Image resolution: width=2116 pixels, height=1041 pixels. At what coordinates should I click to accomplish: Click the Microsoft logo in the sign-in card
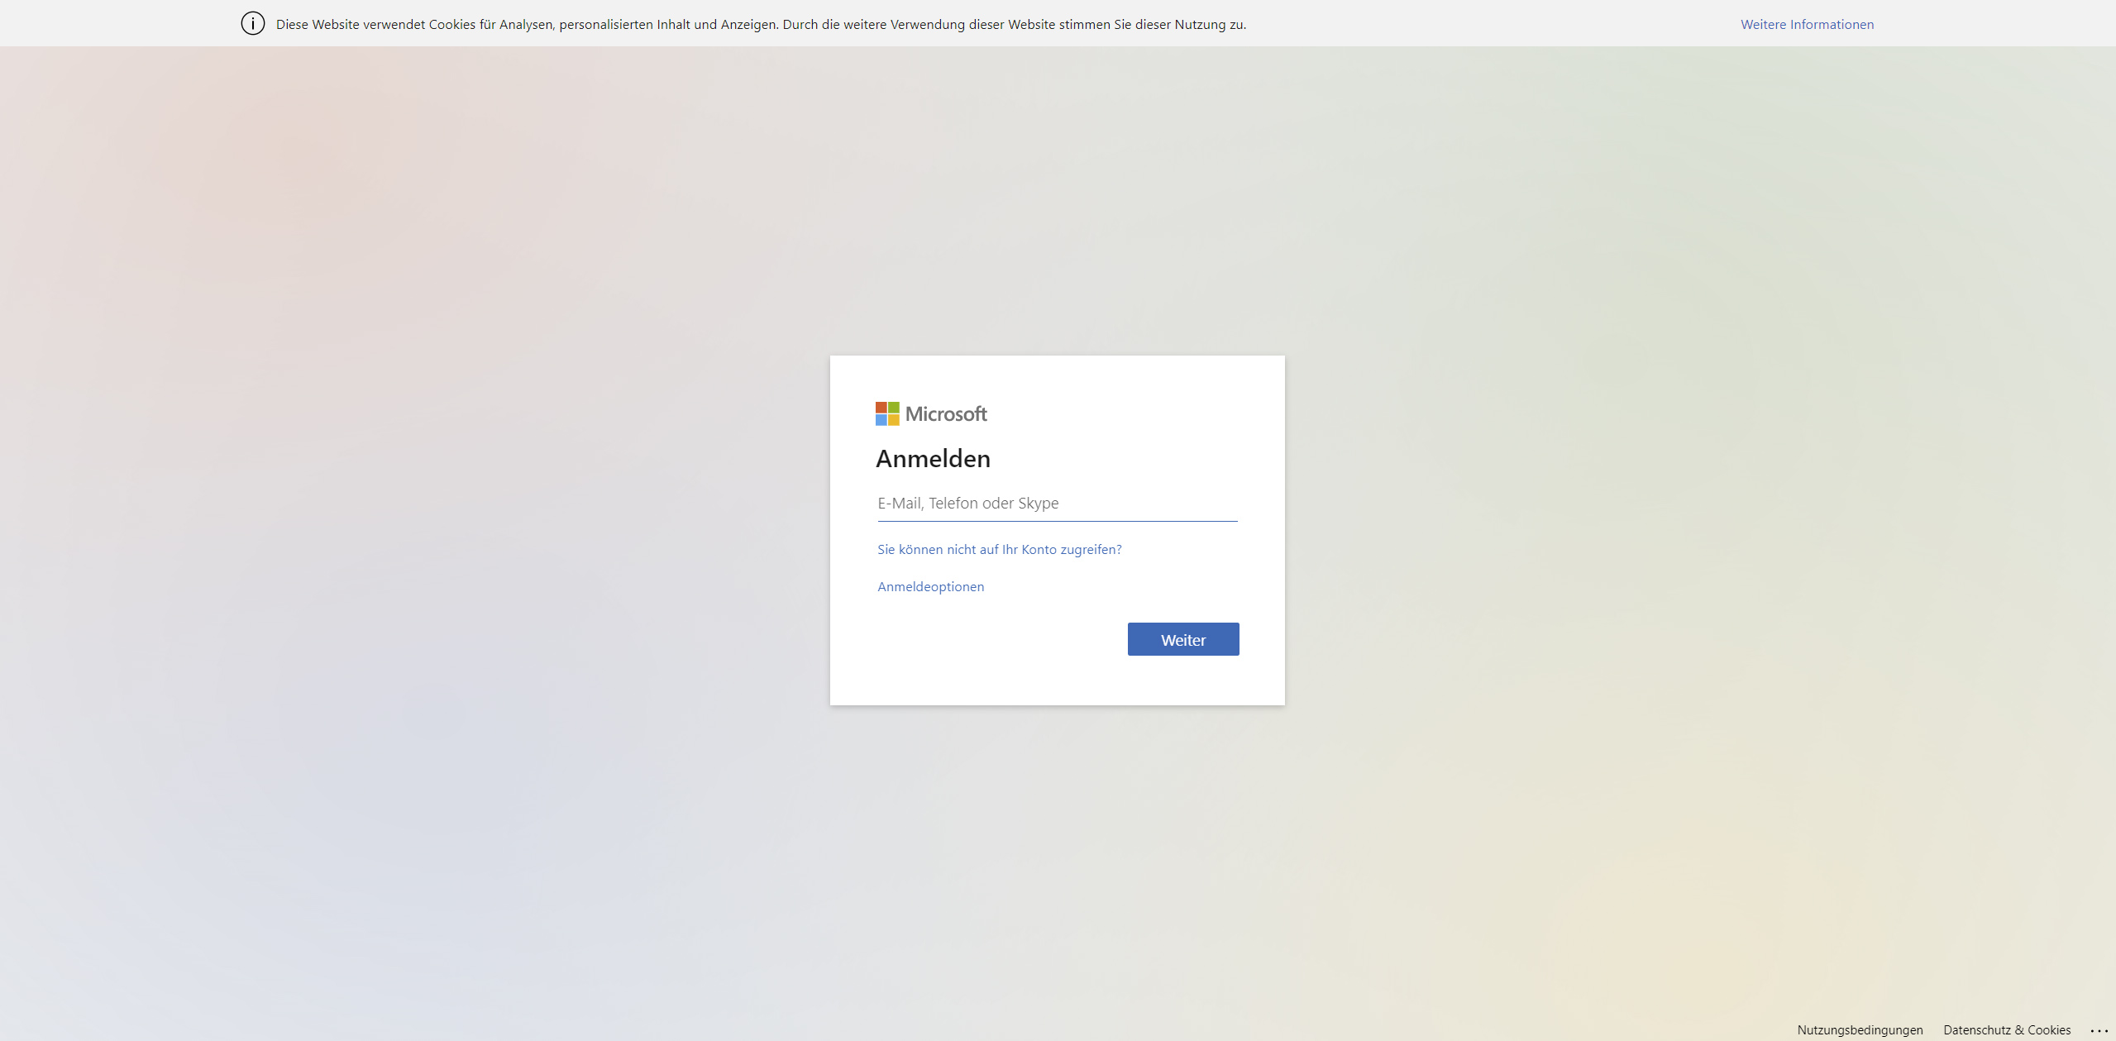tap(931, 413)
